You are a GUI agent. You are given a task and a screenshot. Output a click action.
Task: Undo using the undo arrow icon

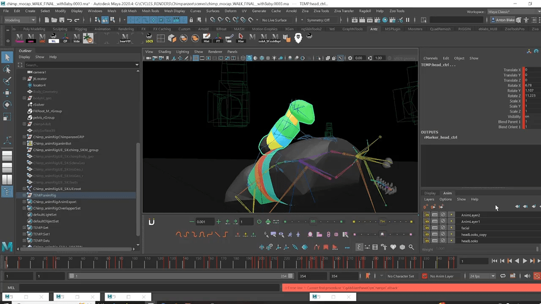69,19
